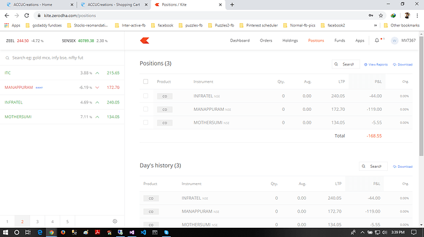Click the page vertical scrollbar thumb

click(x=422, y=96)
